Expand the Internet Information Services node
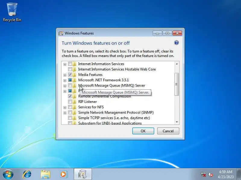 pos(65,64)
